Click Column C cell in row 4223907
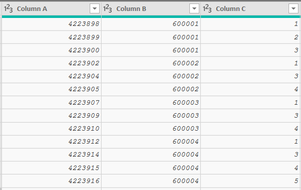 (250, 103)
